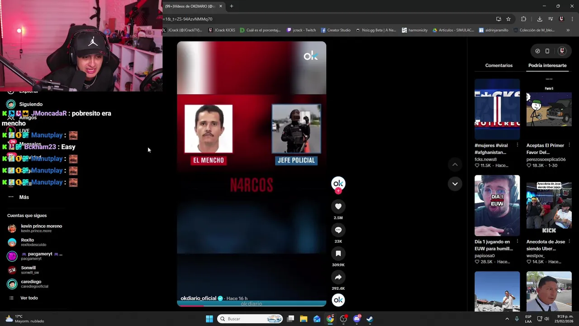579x326 pixels.
Task: Click the OBS icon in taskbar
Action: click(343, 319)
